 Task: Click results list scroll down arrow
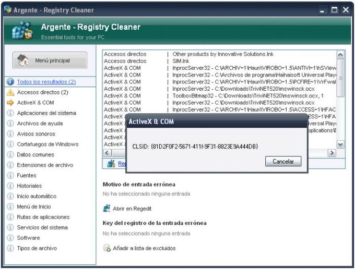[x=340, y=144]
